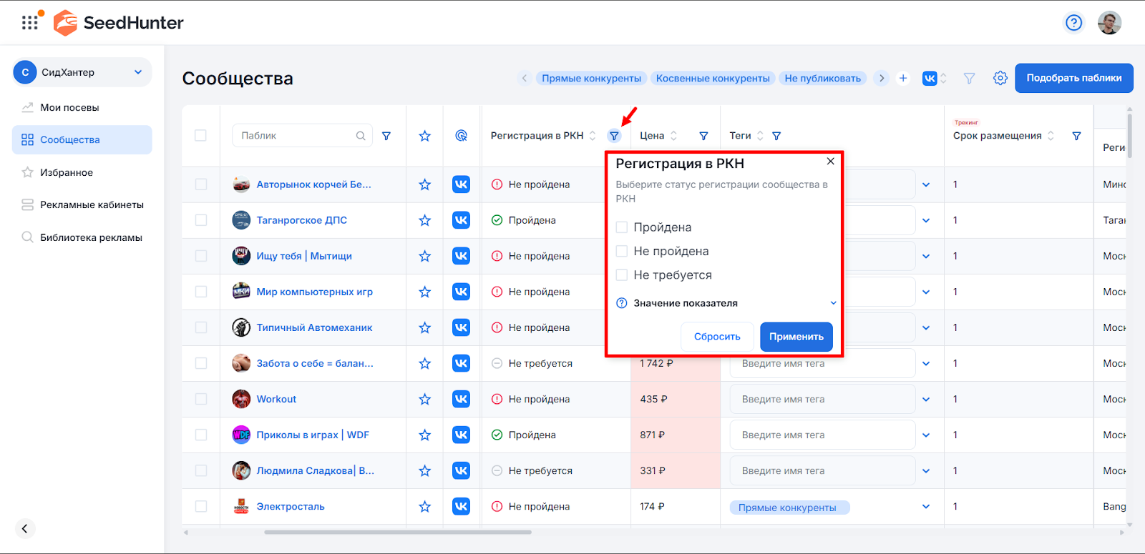Click the filter icon next to Цена
1145x554 pixels.
pyautogui.click(x=703, y=136)
